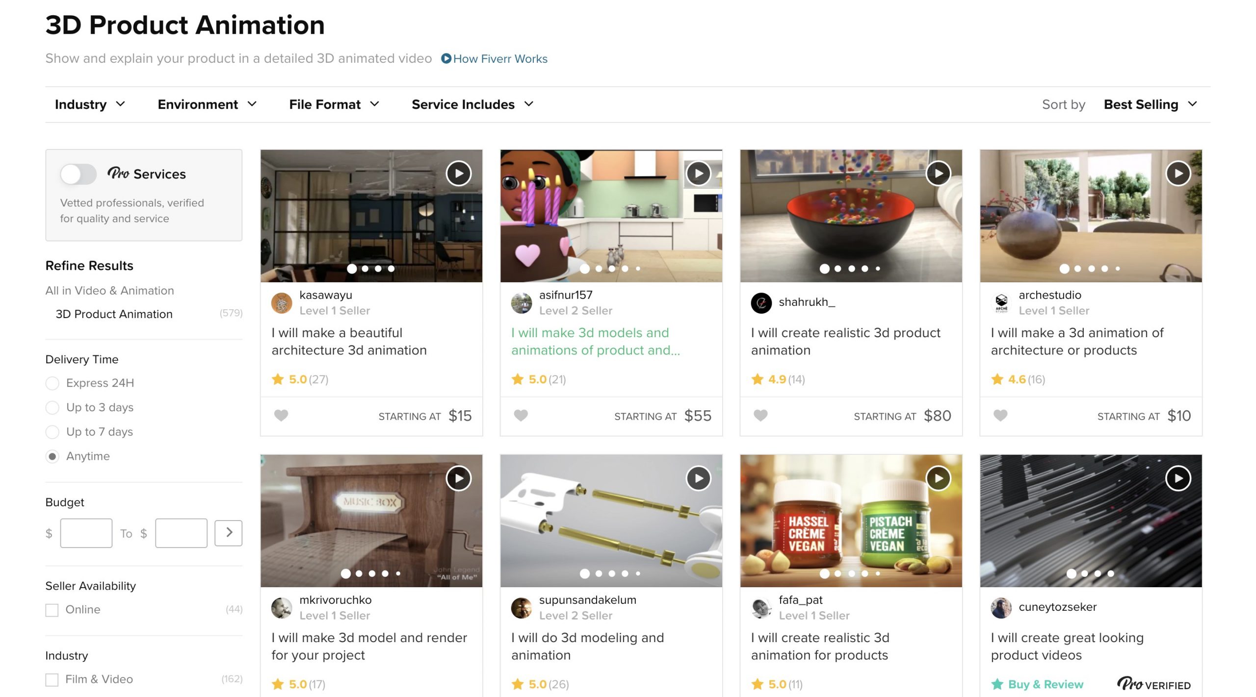Open 'I will make a beautiful architecture 3d animation'

[349, 342]
